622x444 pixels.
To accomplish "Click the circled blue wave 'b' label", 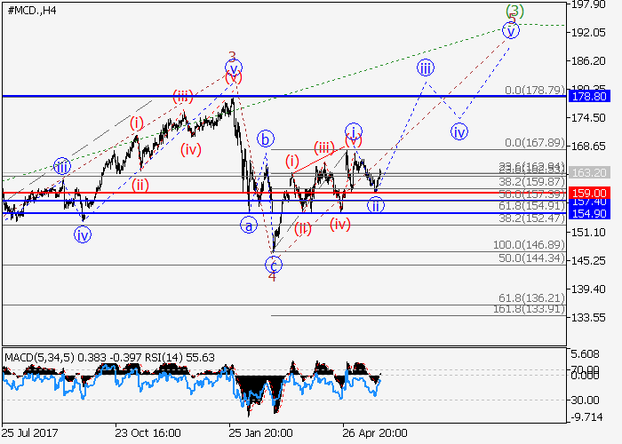I will coord(265,139).
